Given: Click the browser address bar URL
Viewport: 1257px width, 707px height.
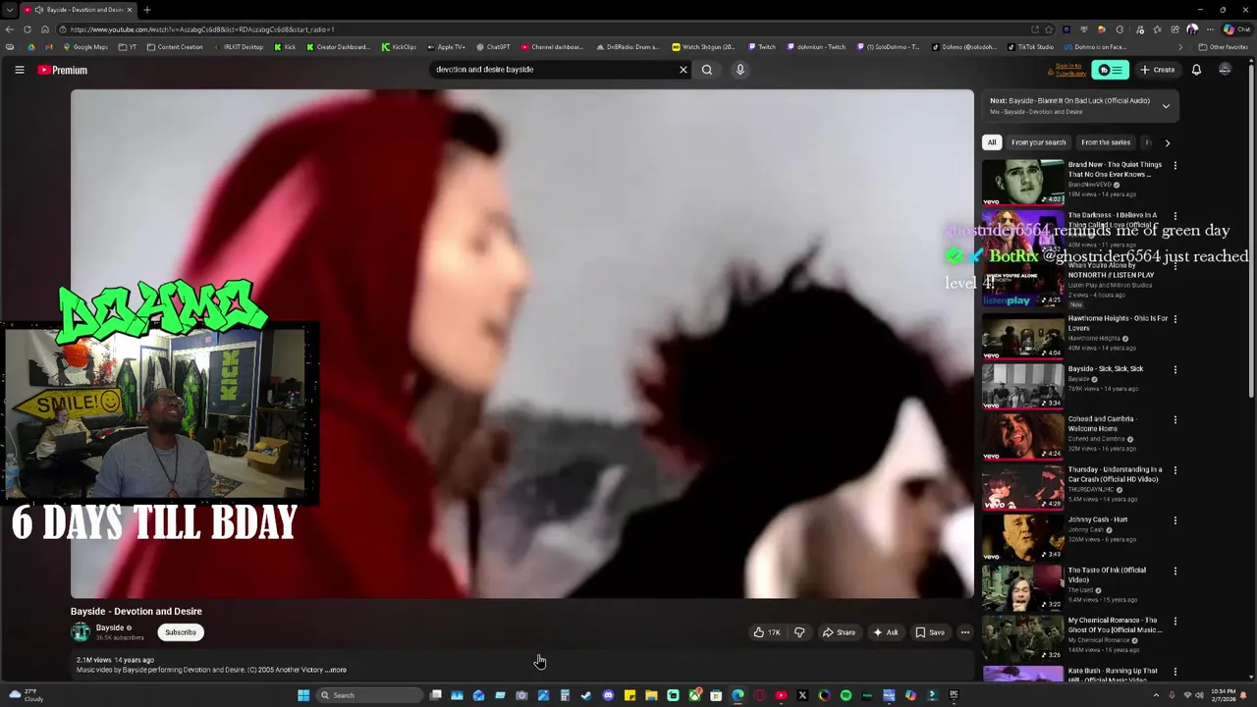Looking at the screenshot, I should (202, 29).
